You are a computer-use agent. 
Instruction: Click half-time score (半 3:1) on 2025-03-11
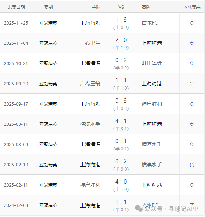121,129
